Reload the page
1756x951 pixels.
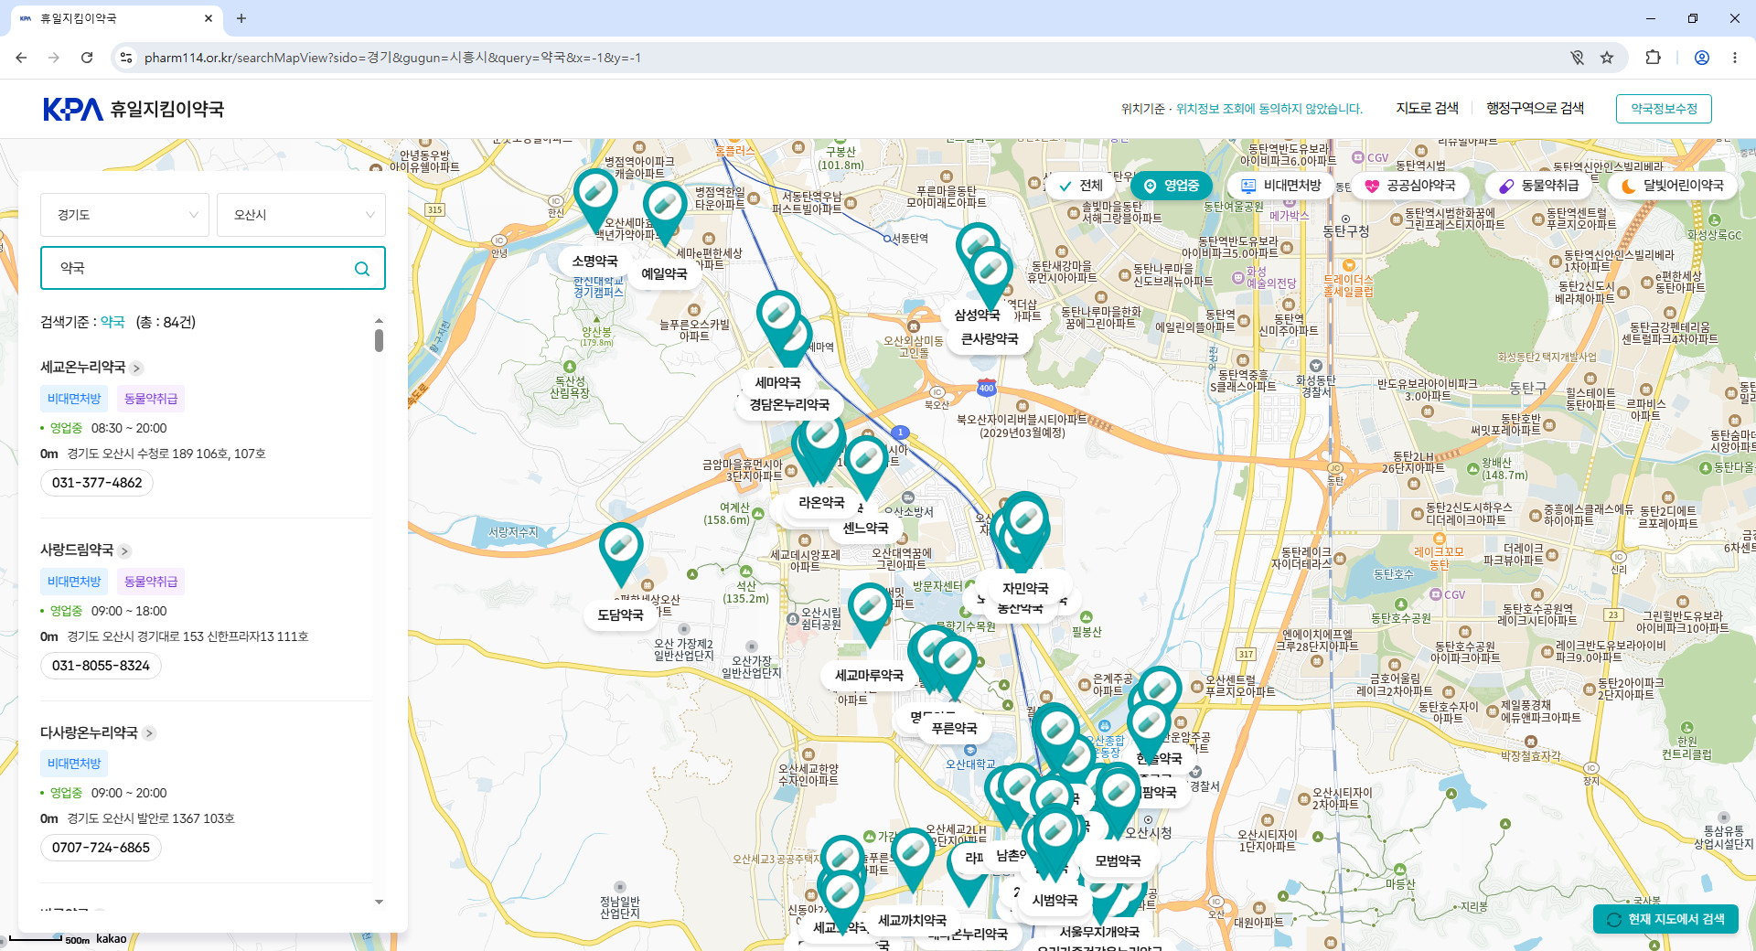87,58
